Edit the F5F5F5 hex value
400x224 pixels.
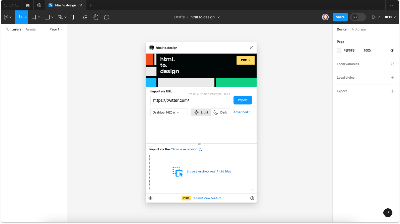coord(349,51)
